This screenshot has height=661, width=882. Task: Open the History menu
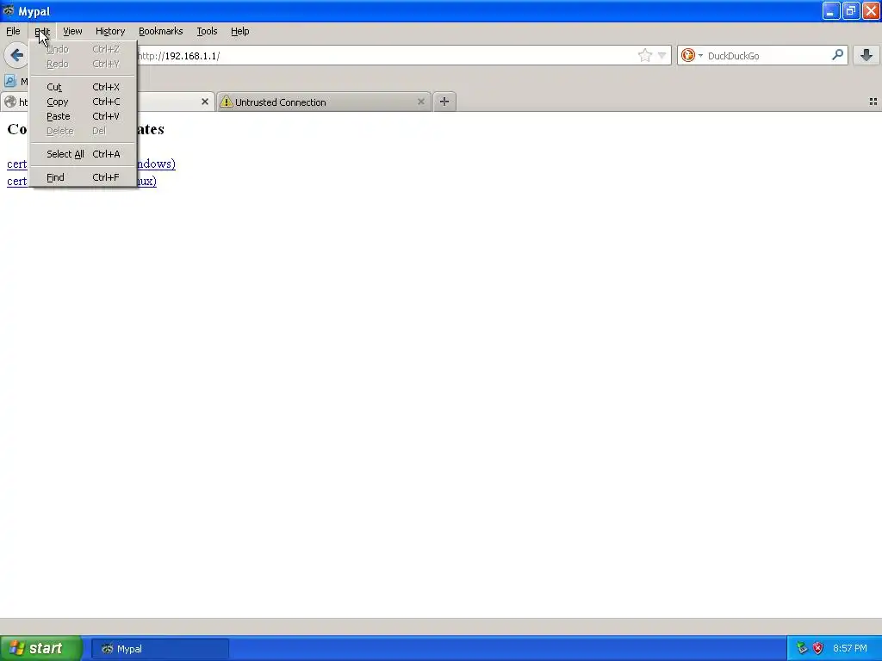tap(110, 31)
